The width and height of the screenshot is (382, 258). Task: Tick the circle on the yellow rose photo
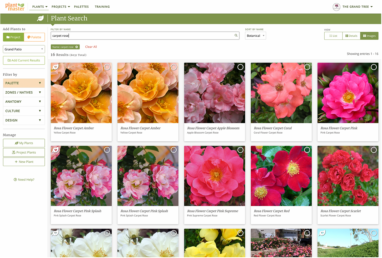tap(240, 233)
